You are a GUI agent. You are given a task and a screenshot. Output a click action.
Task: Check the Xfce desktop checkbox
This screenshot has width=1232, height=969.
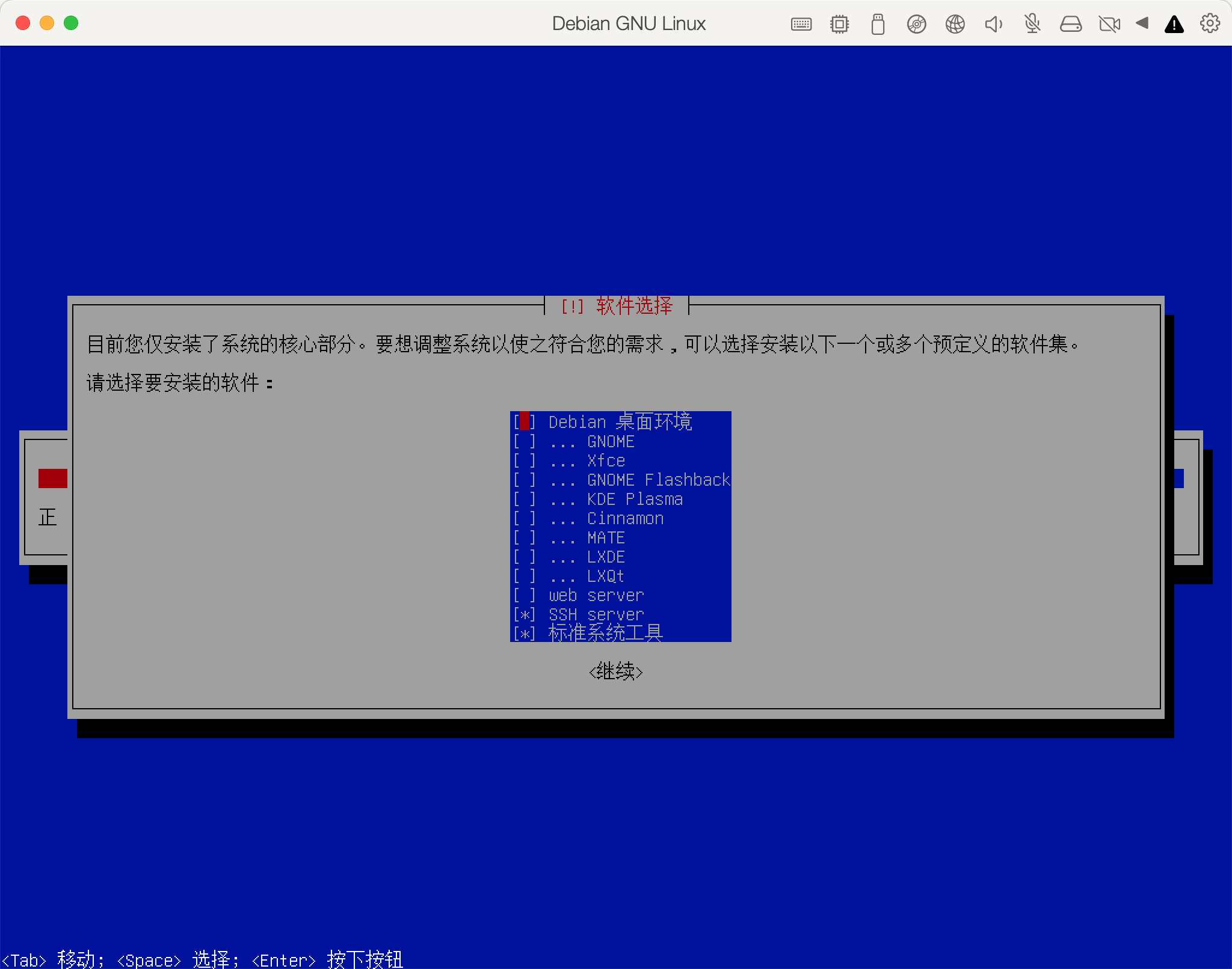click(525, 460)
